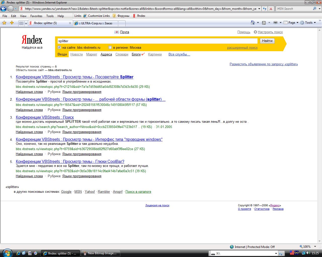
Task: Switch to the ULTRA-Corp.ru tab
Action: tap(96, 23)
